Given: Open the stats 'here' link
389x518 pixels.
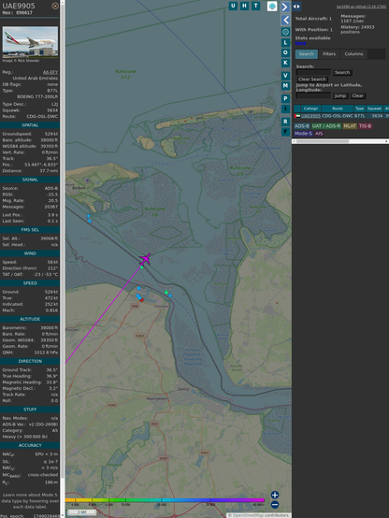Looking at the screenshot, I should pyautogui.click(x=300, y=43).
